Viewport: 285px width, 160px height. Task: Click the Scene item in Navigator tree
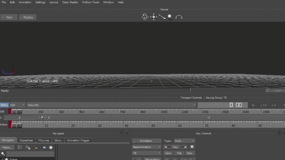coord(13,159)
